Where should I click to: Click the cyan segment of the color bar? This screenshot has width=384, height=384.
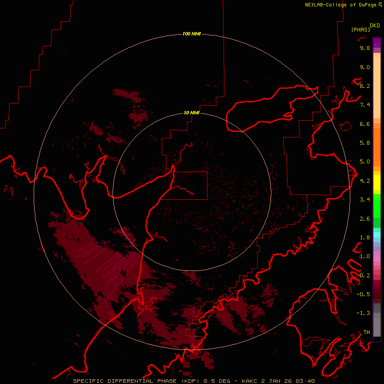377,235
